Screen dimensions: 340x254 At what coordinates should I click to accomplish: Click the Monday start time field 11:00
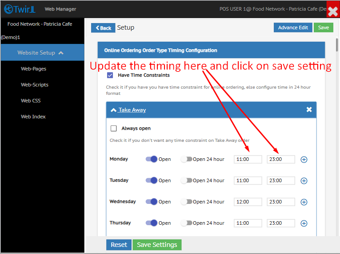click(248, 160)
